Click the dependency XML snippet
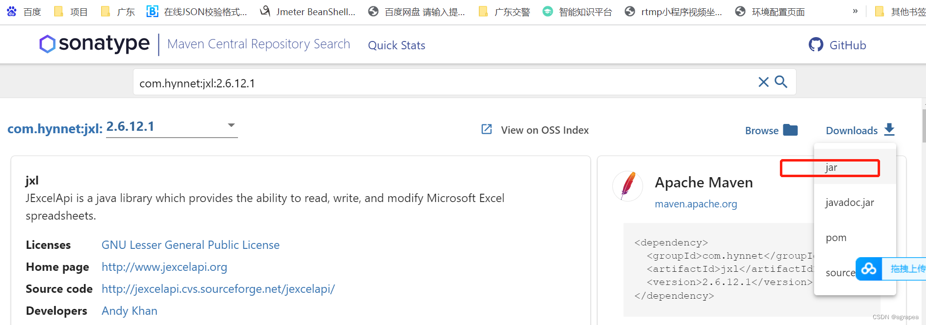The height and width of the screenshot is (325, 926). coord(723,269)
